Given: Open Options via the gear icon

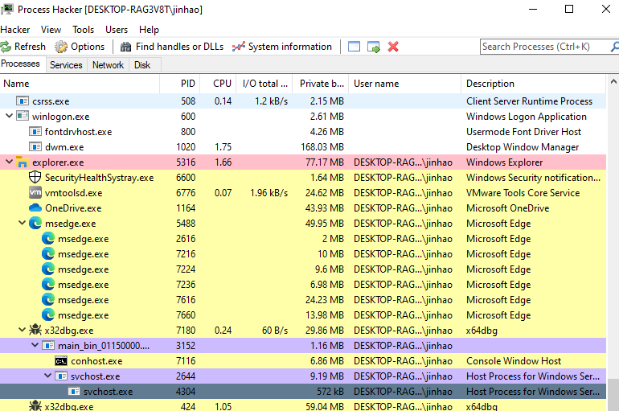Looking at the screenshot, I should (61, 47).
